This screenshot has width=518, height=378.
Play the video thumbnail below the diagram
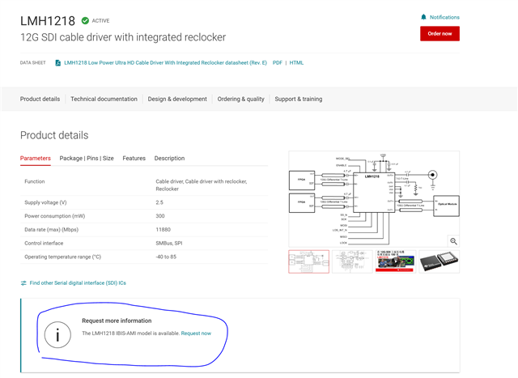click(396, 261)
